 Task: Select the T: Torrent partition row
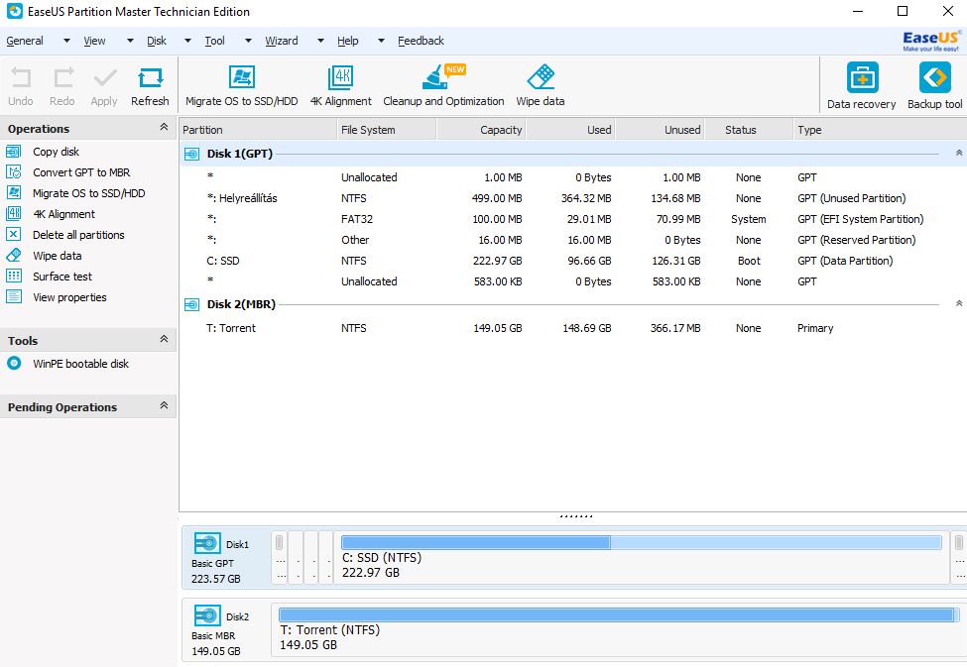pyautogui.click(x=230, y=328)
